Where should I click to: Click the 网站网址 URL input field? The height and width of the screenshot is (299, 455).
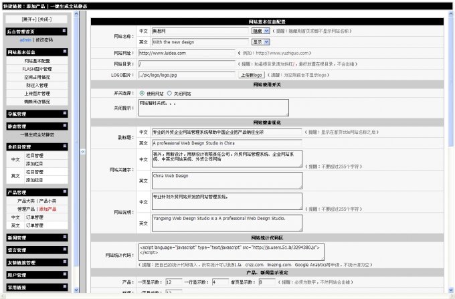[187, 53]
